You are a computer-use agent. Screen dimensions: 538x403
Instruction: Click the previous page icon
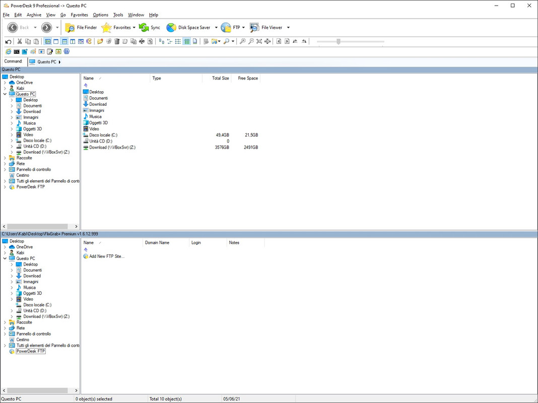(x=279, y=41)
